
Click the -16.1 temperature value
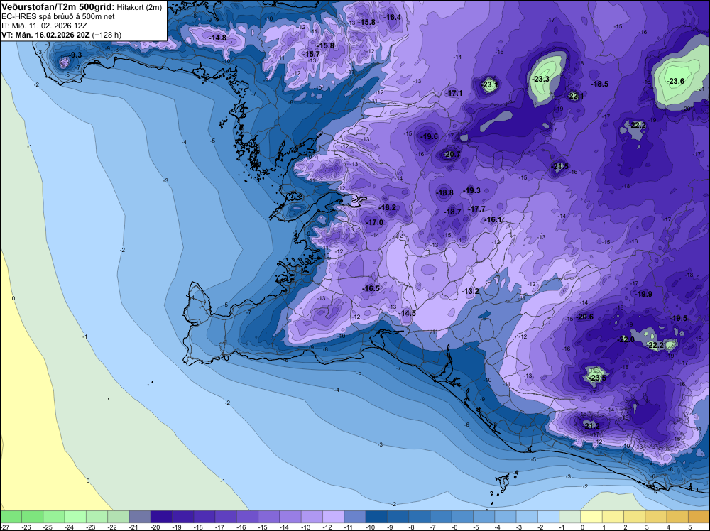tap(493, 219)
